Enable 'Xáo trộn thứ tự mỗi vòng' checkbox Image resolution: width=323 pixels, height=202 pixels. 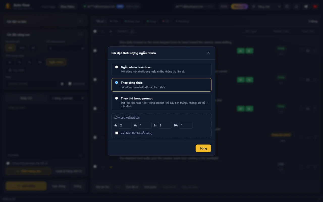(x=117, y=133)
